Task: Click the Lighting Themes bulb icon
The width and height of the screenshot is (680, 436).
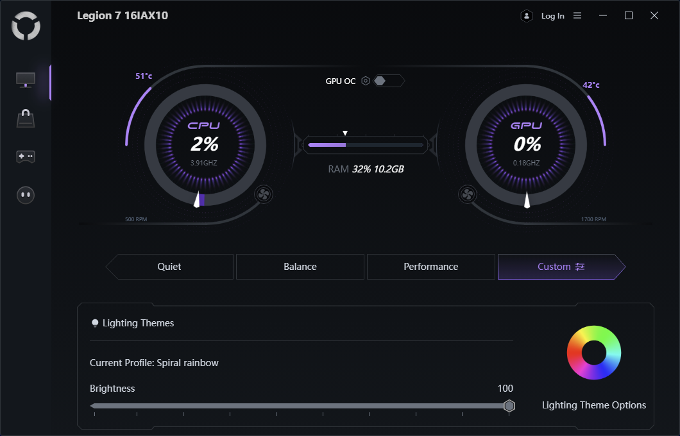Action: (95, 323)
